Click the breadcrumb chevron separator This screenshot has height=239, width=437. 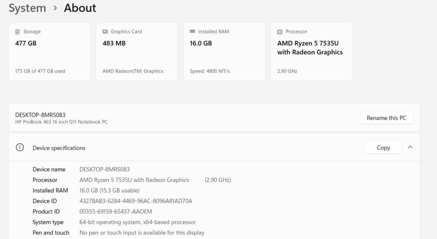click(55, 8)
